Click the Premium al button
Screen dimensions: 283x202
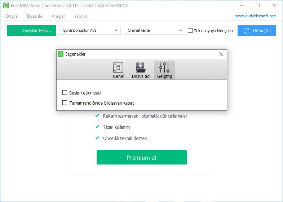[x=141, y=157]
